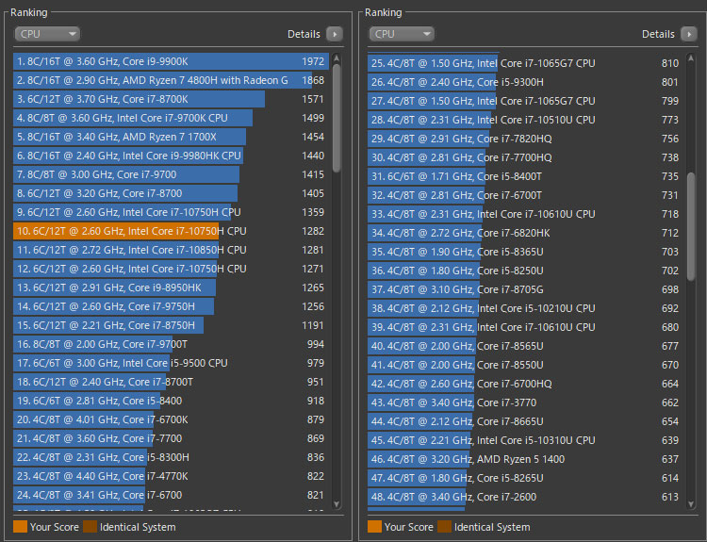Screen dimensions: 707x542
Task: Select the Core i7-10850H CPU row
Action: click(x=172, y=250)
